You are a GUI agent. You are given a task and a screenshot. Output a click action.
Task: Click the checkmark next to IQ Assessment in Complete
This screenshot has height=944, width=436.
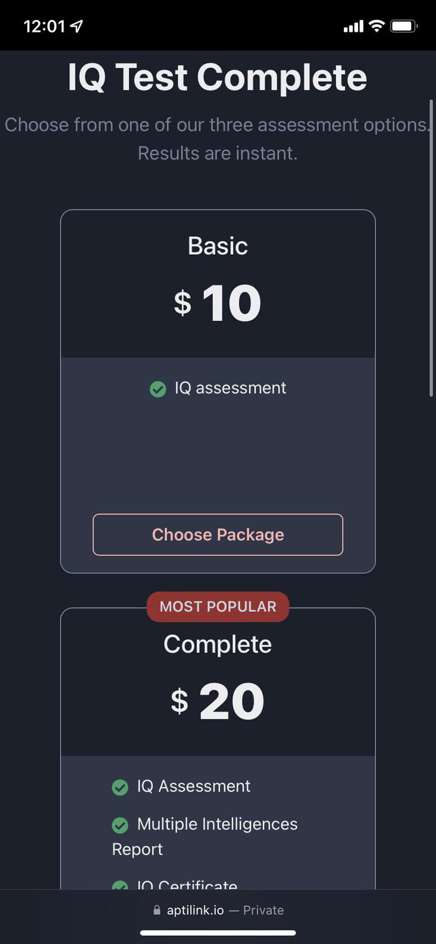[120, 786]
